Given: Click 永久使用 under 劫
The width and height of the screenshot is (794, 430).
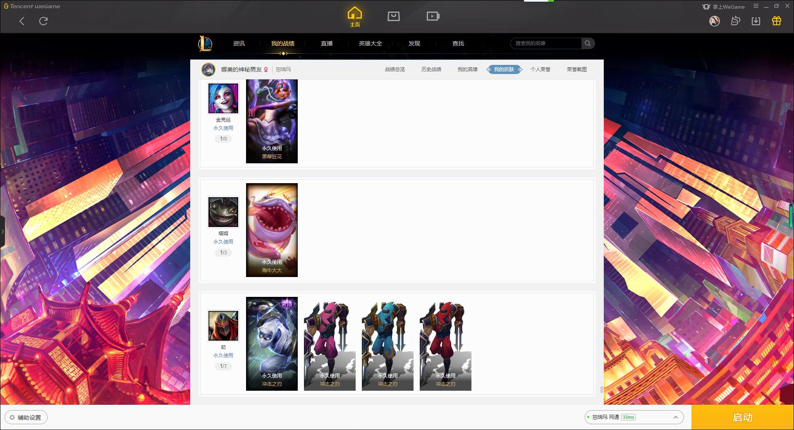Looking at the screenshot, I should 223,356.
